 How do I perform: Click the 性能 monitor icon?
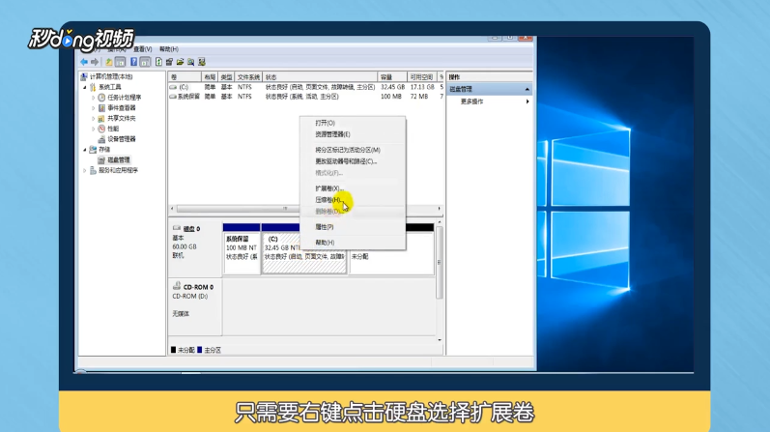pyautogui.click(x=101, y=129)
